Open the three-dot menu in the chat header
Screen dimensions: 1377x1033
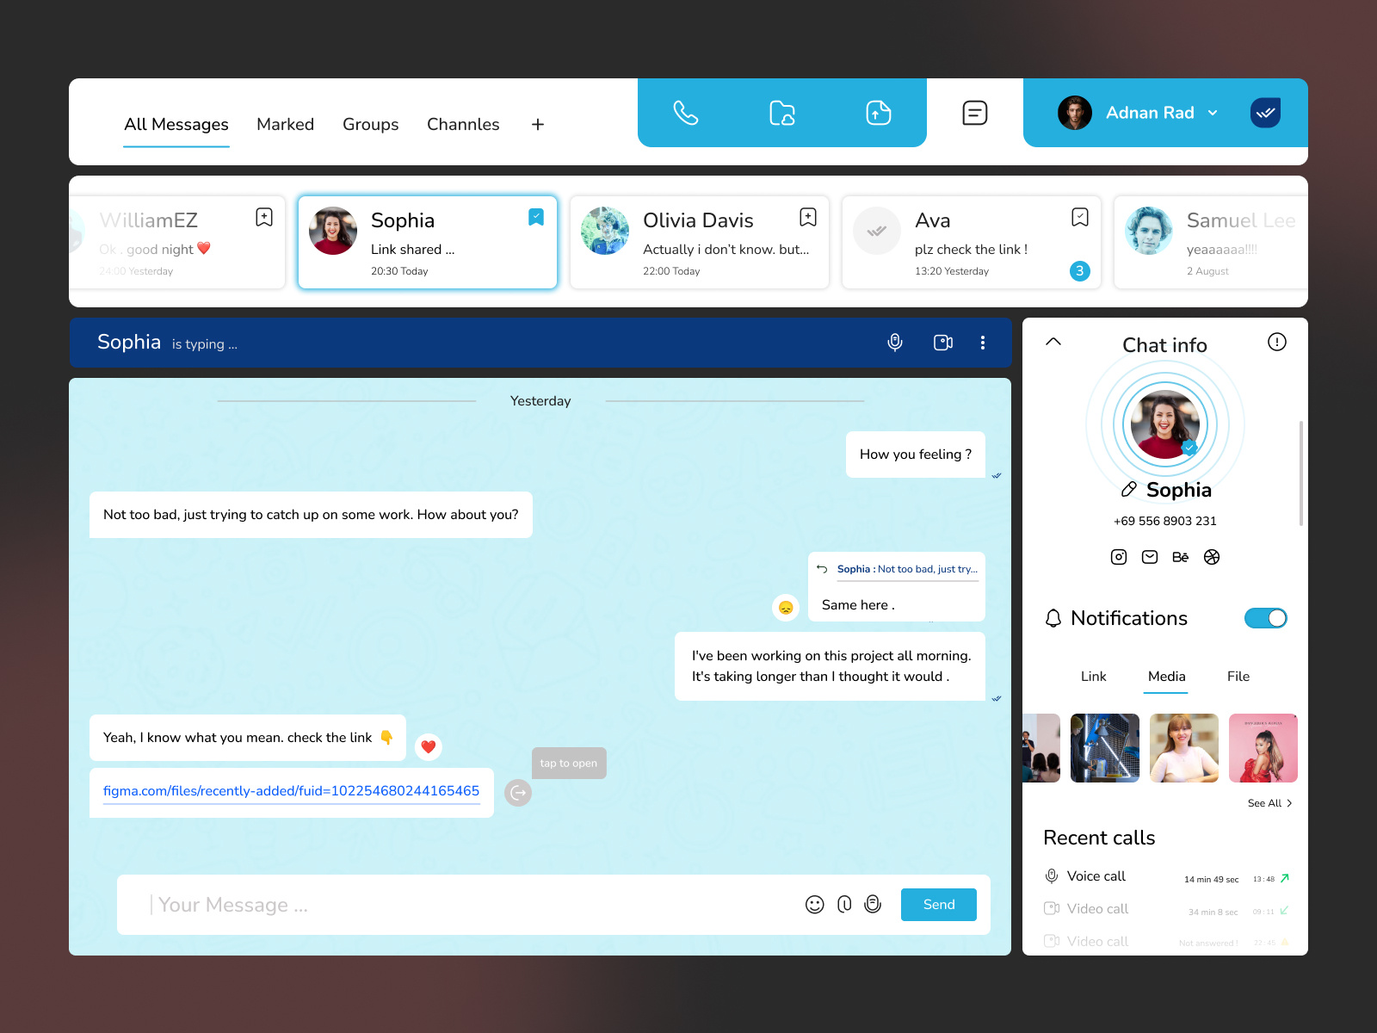[x=983, y=342]
